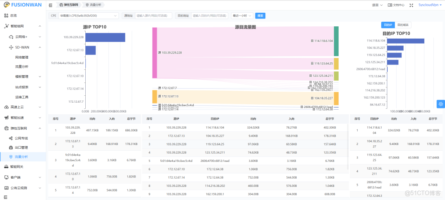Click 686.30KB in source IP table
445x200 pixels.
coord(131,131)
